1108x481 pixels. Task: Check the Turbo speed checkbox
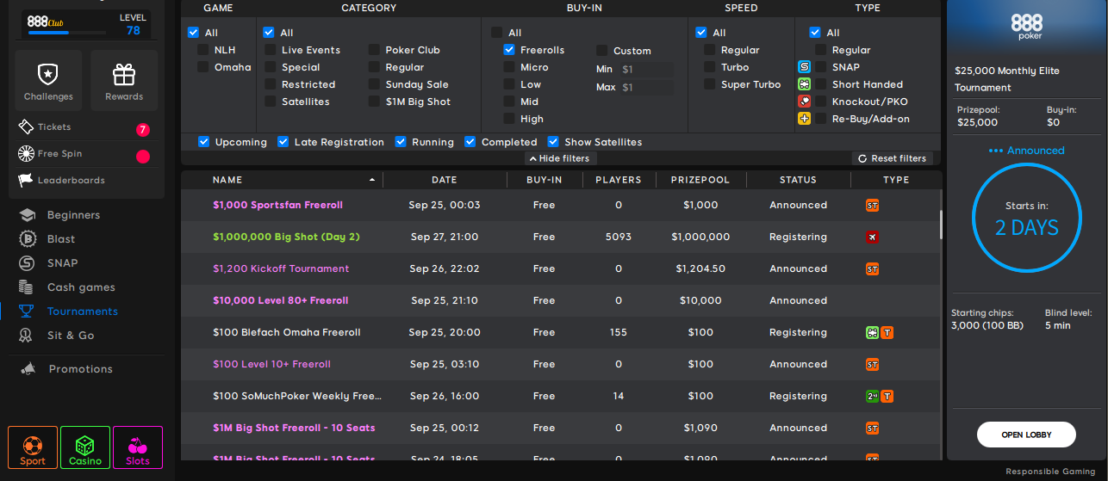[x=710, y=67]
